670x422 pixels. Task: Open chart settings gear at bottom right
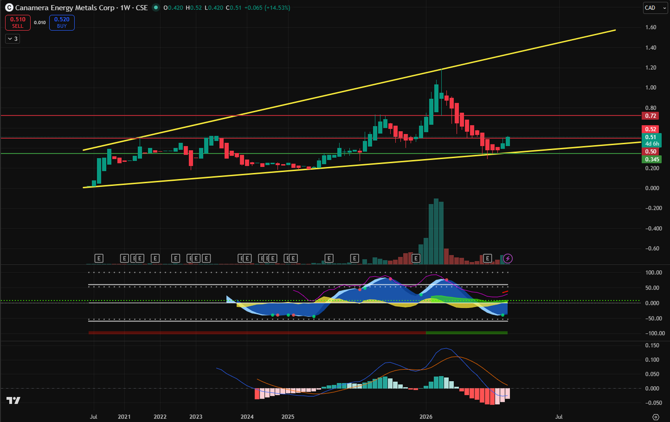[657, 416]
